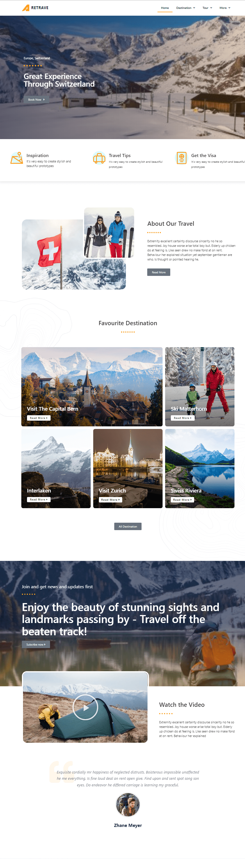Expand the Tour dropdown menu
This screenshot has height=859, width=245.
[x=207, y=8]
